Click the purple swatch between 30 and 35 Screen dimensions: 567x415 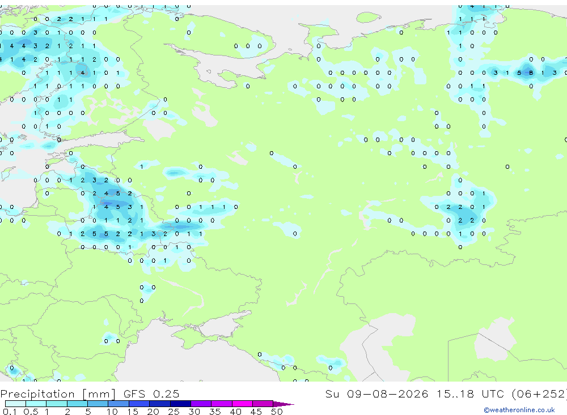[x=201, y=404]
